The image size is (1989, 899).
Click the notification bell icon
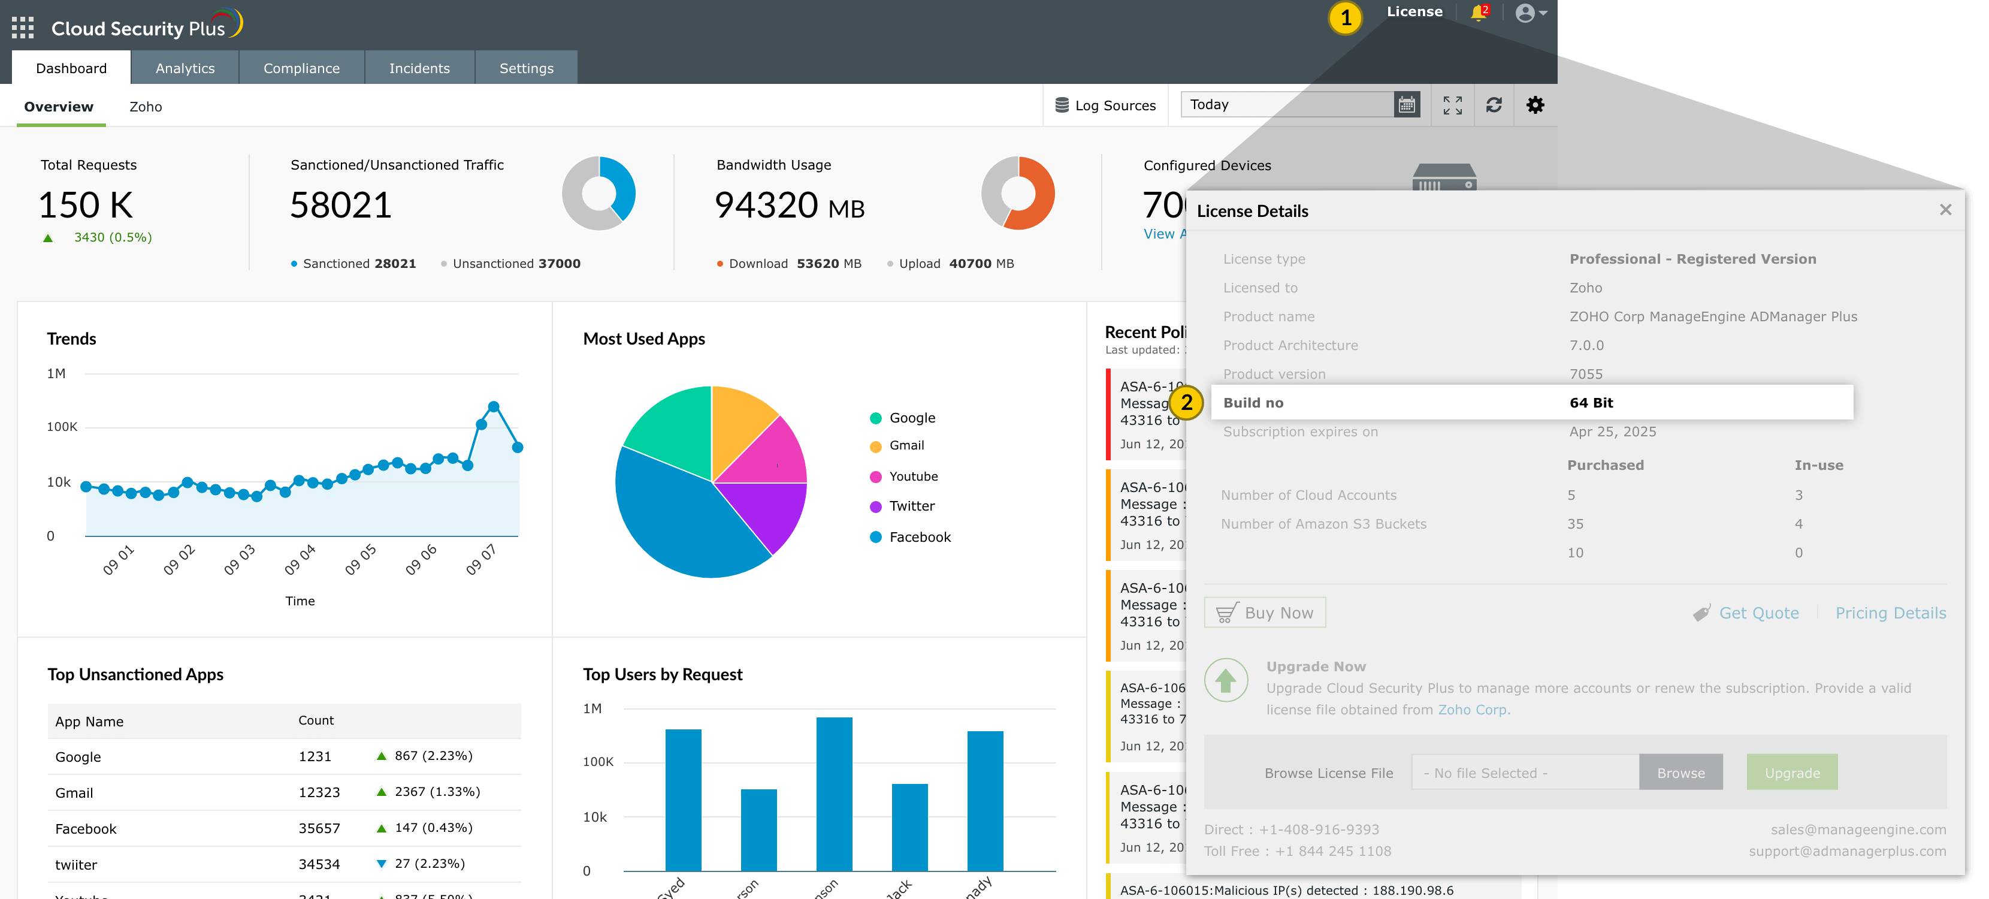point(1478,13)
